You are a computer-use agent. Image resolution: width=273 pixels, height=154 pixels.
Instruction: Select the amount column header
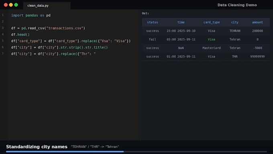(x=257, y=23)
